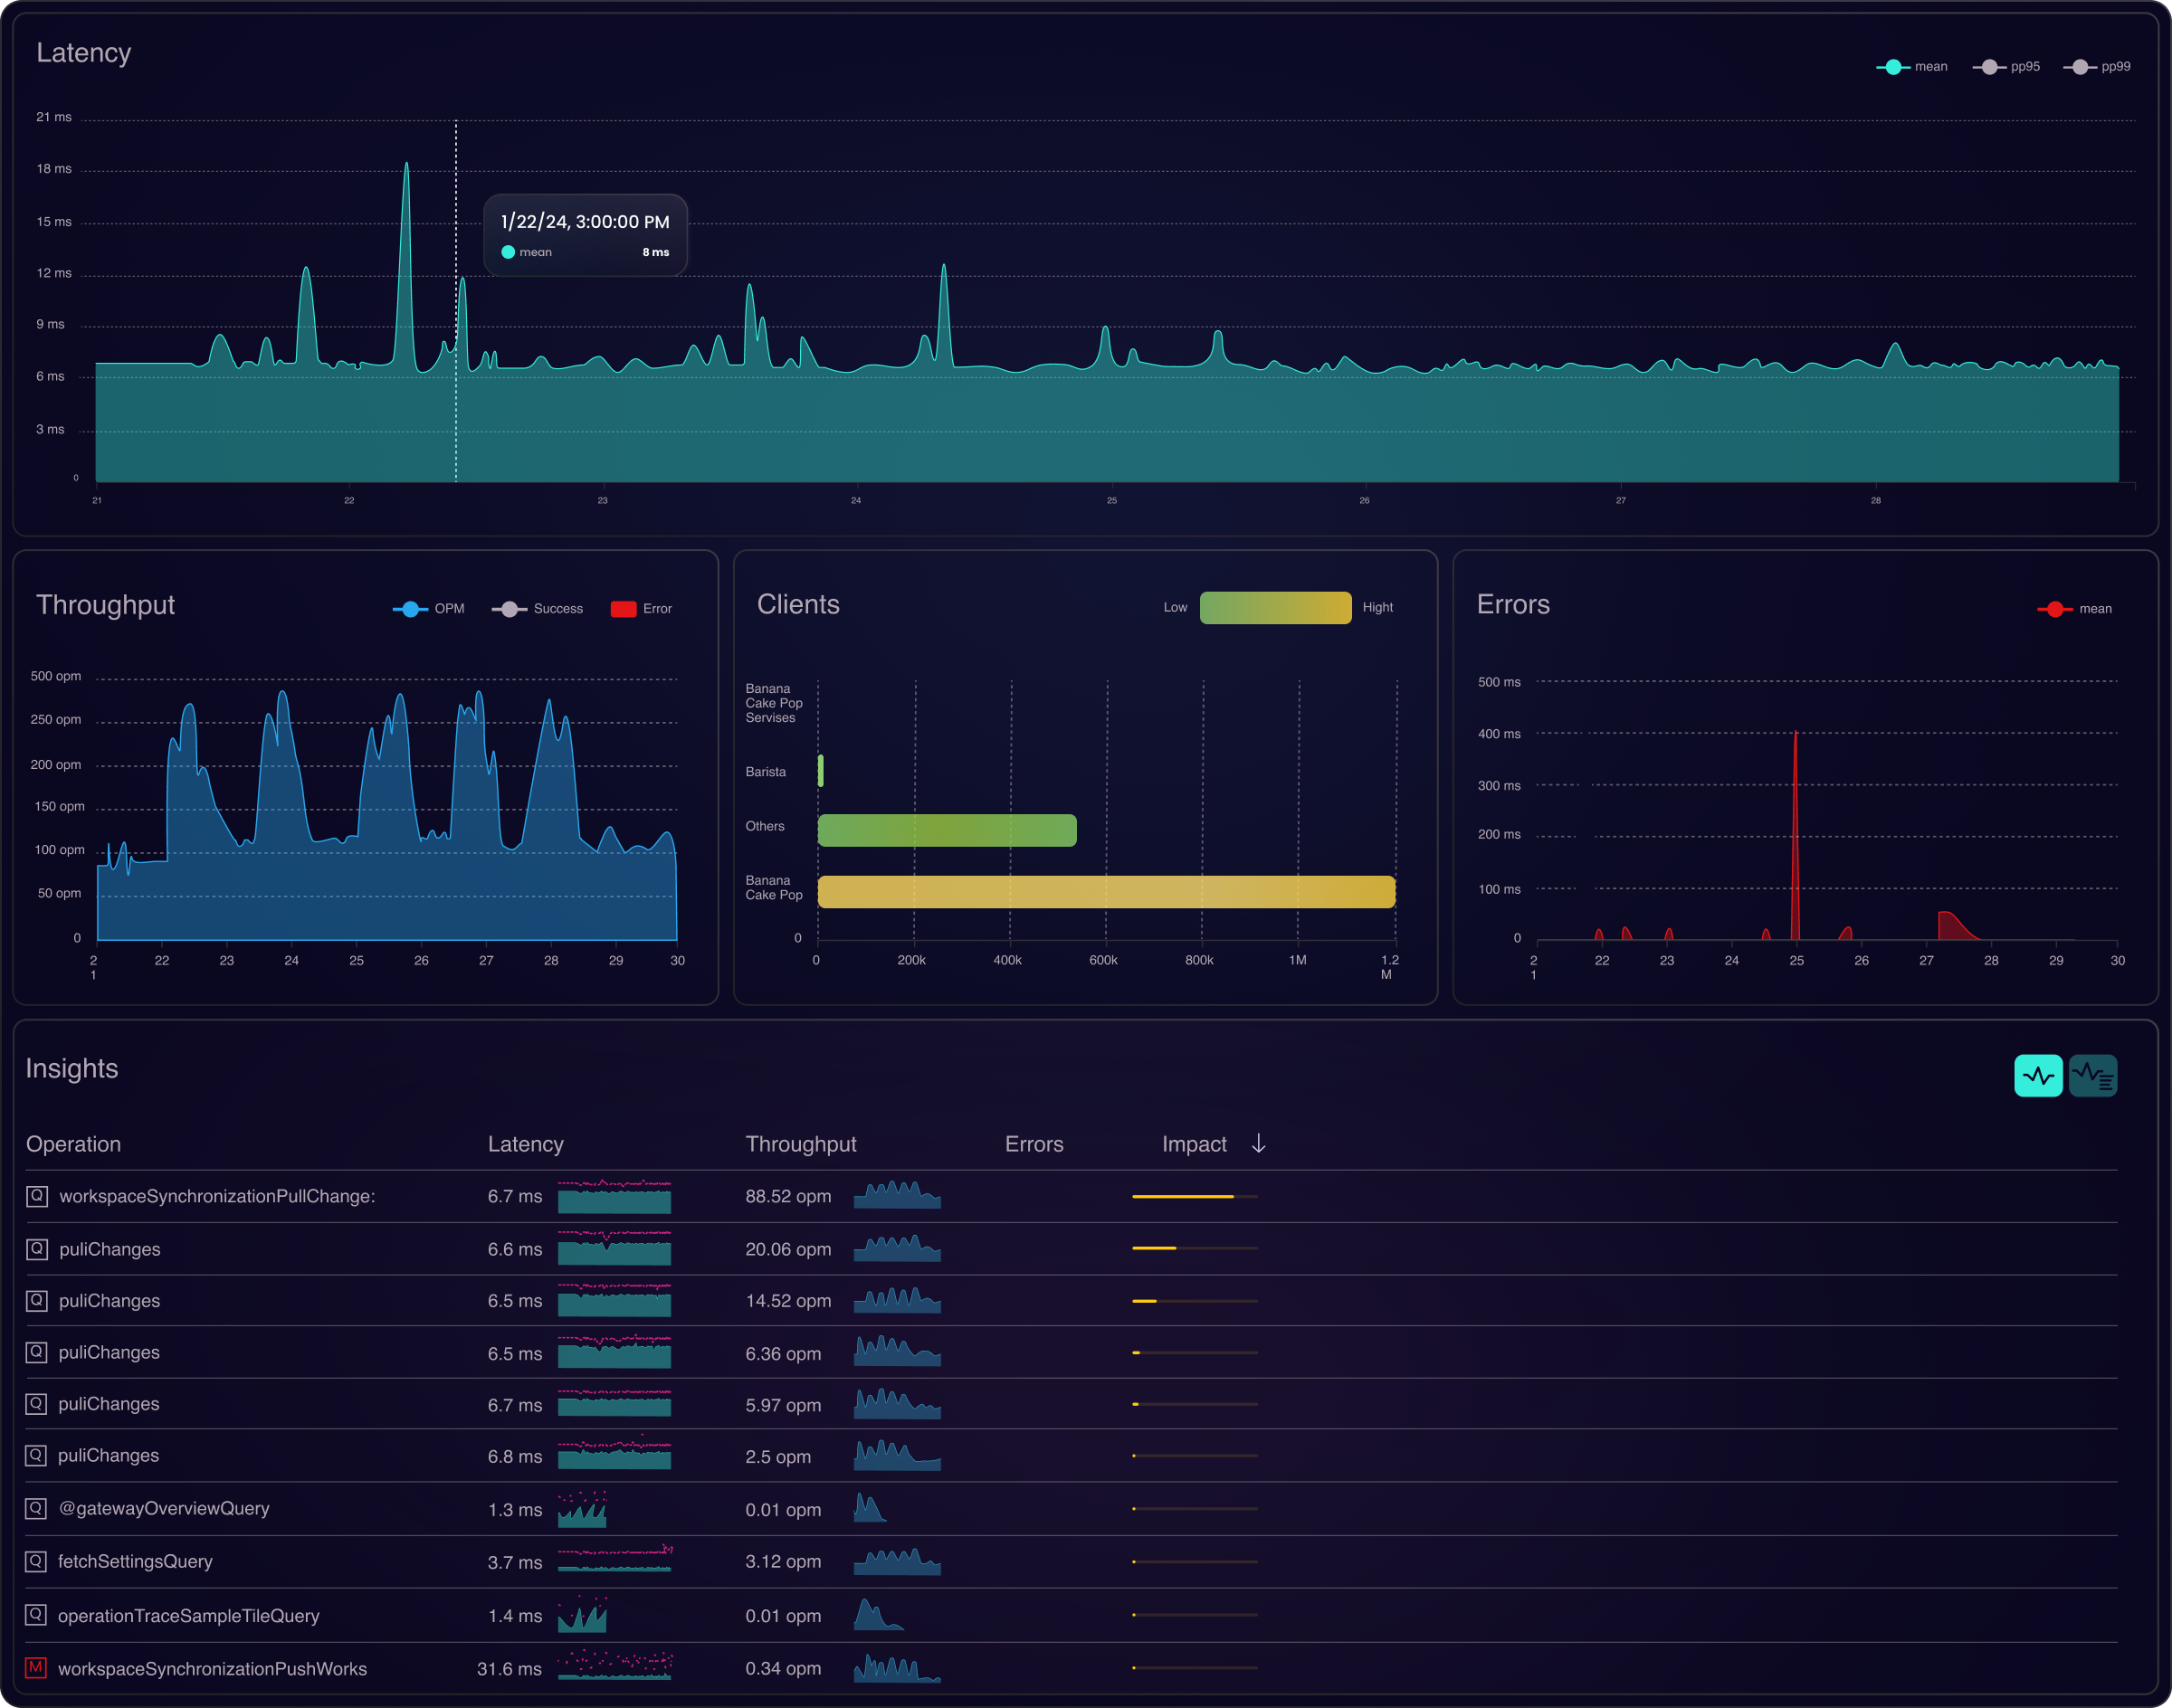
Task: Click the query icon beside operationTraceSampleTileQuery
Action: tap(36, 1614)
